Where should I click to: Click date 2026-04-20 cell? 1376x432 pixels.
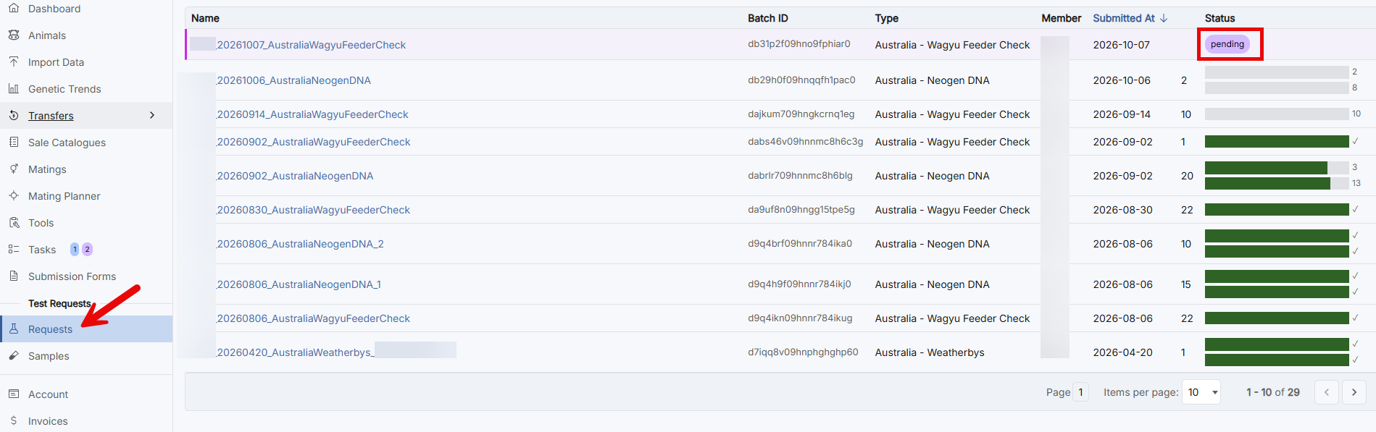click(1122, 352)
